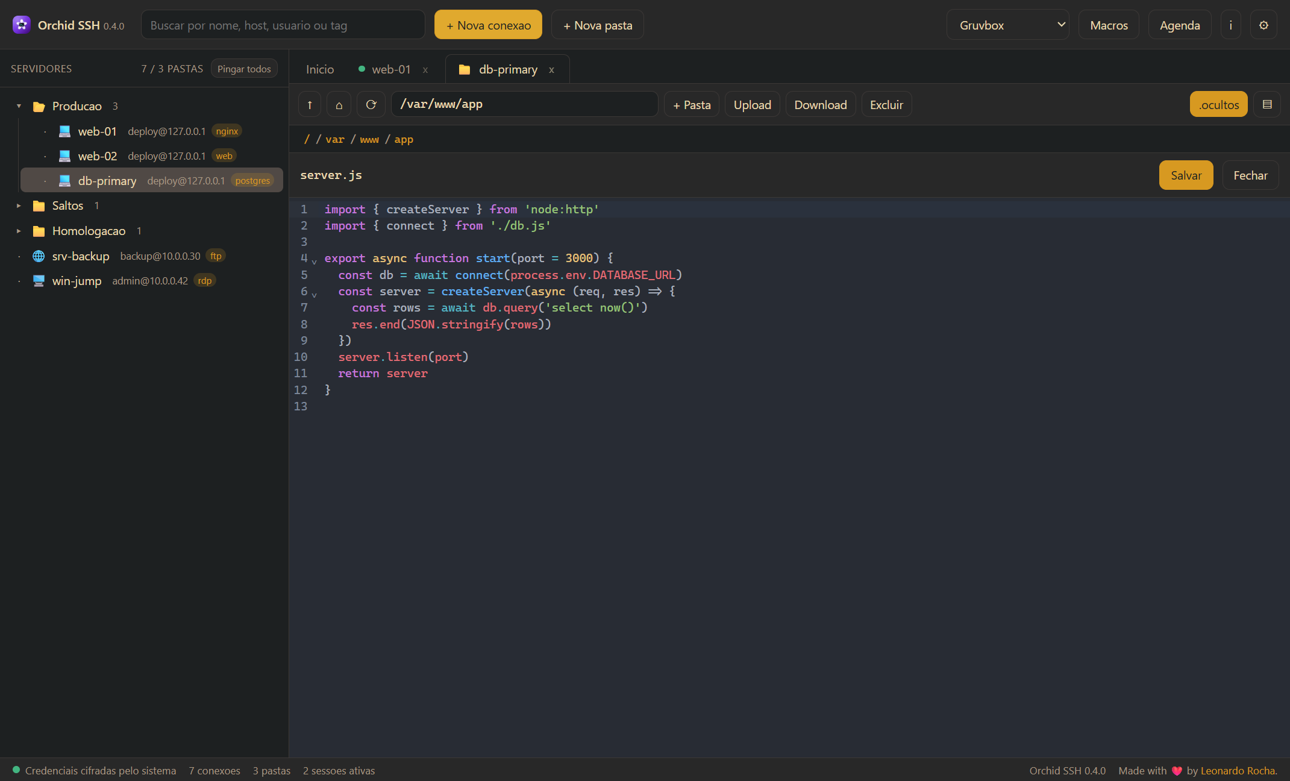Open the 'var' breadcrumb segment
This screenshot has height=781, width=1290.
pyautogui.click(x=335, y=139)
